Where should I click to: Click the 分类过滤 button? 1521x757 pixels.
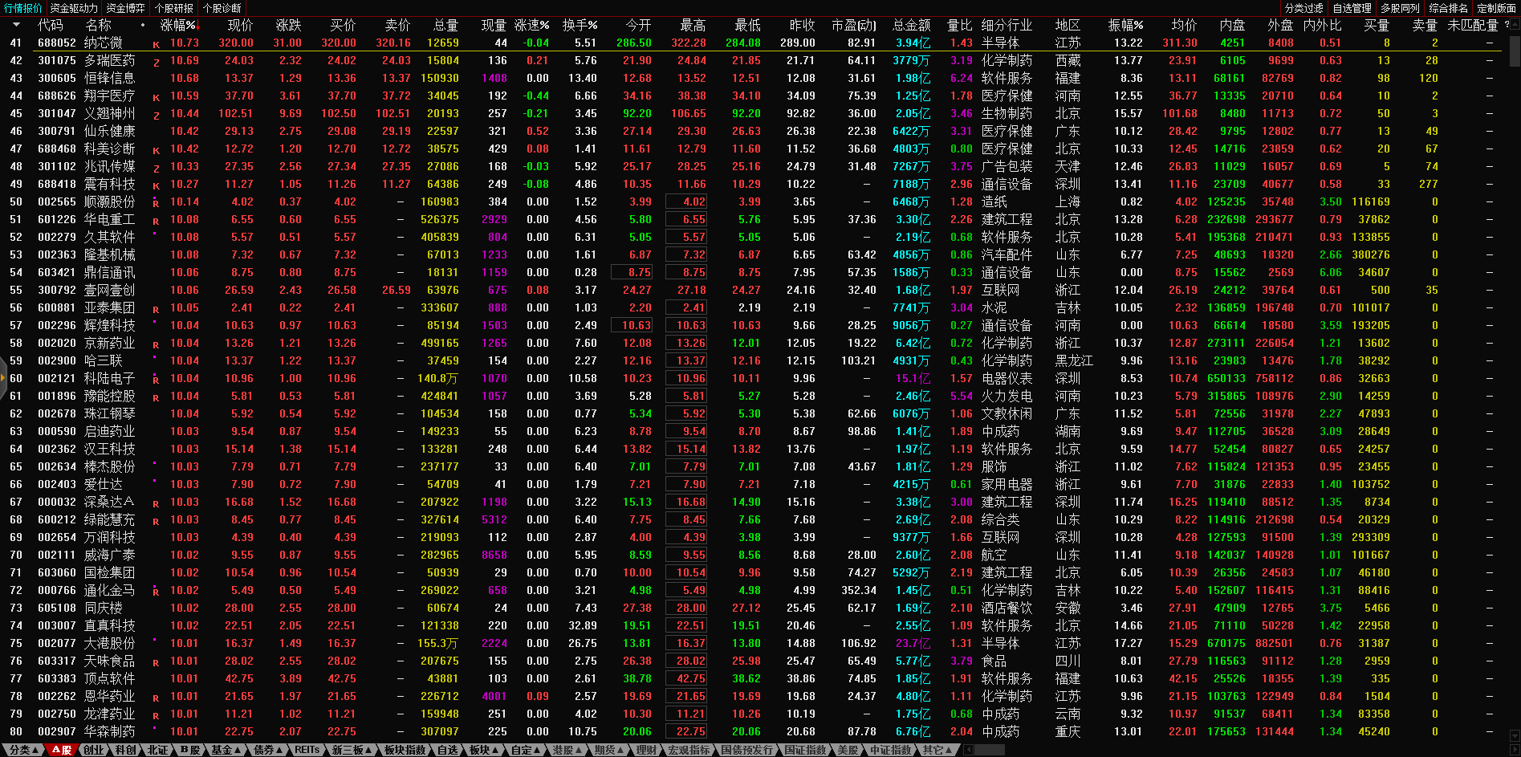[1303, 8]
